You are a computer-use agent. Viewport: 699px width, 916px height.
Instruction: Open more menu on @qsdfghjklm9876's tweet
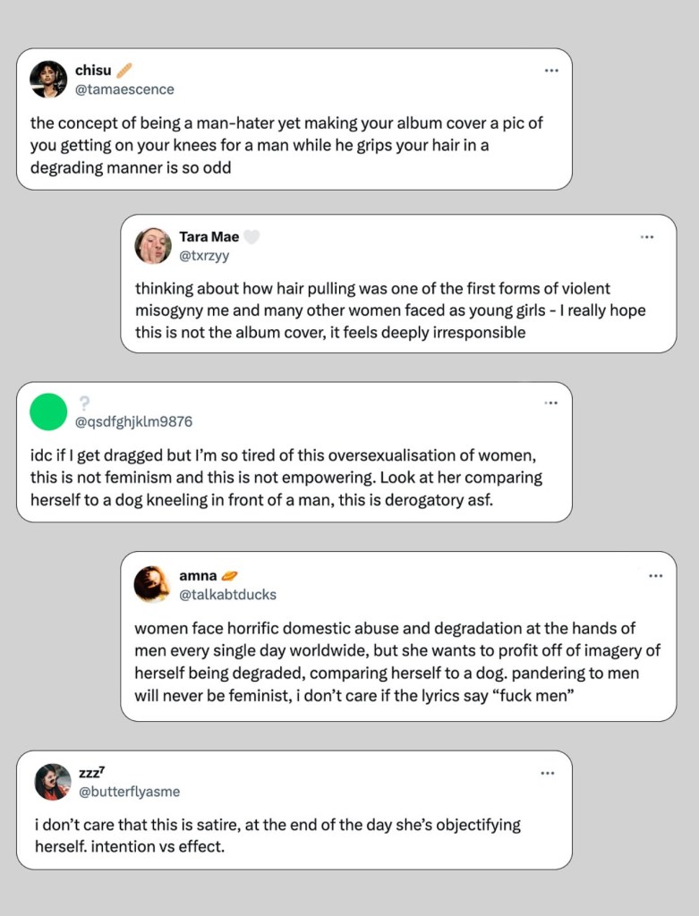pos(551,403)
